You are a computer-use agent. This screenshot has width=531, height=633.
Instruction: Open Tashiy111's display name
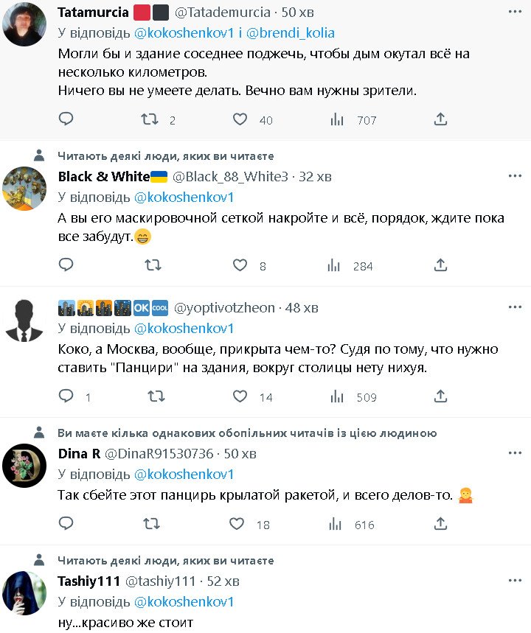(88, 581)
